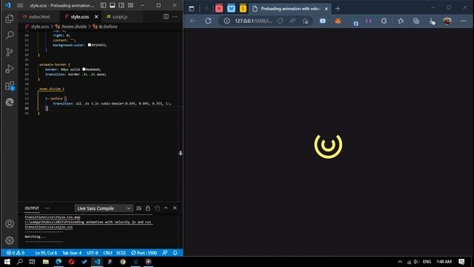Change the CRLF end-of-line setting

107,253
